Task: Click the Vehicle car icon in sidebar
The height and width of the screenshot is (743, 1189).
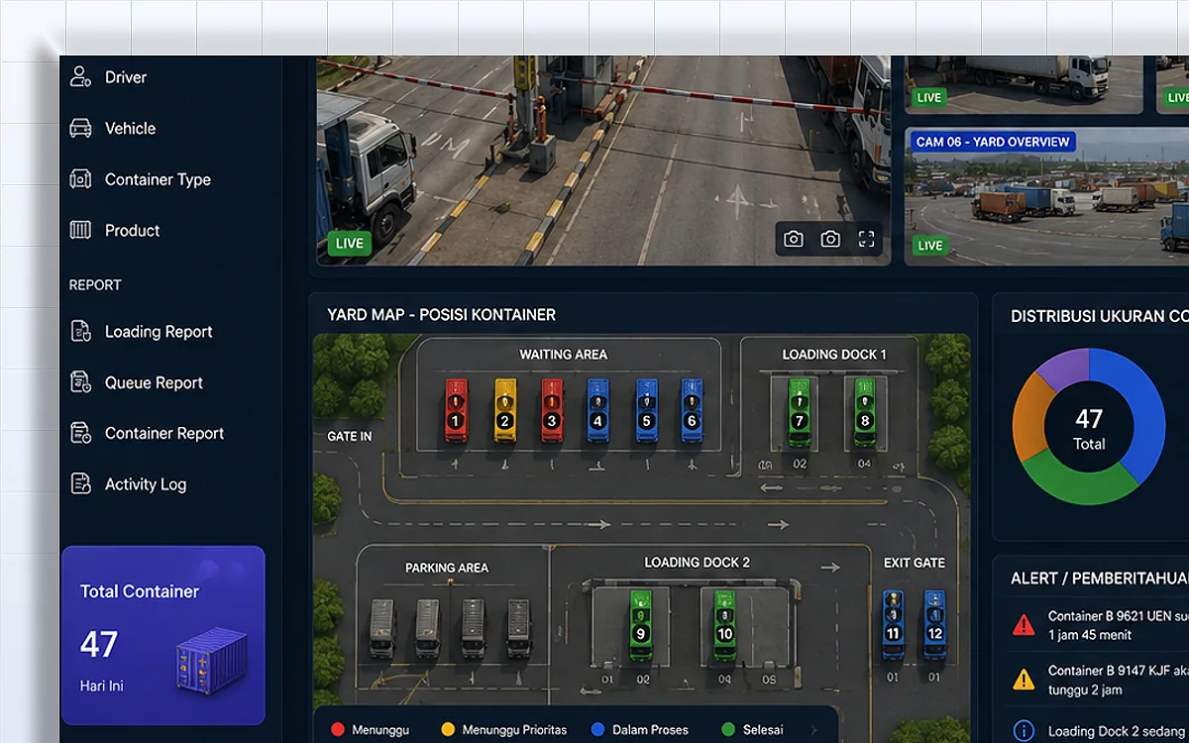Action: pyautogui.click(x=80, y=128)
